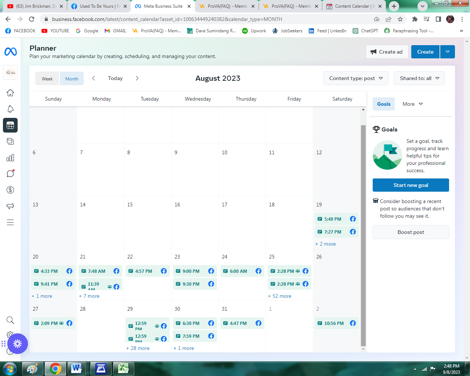Open the Notifications bell in sidebar
Screen dimensions: 470x376
click(10, 109)
